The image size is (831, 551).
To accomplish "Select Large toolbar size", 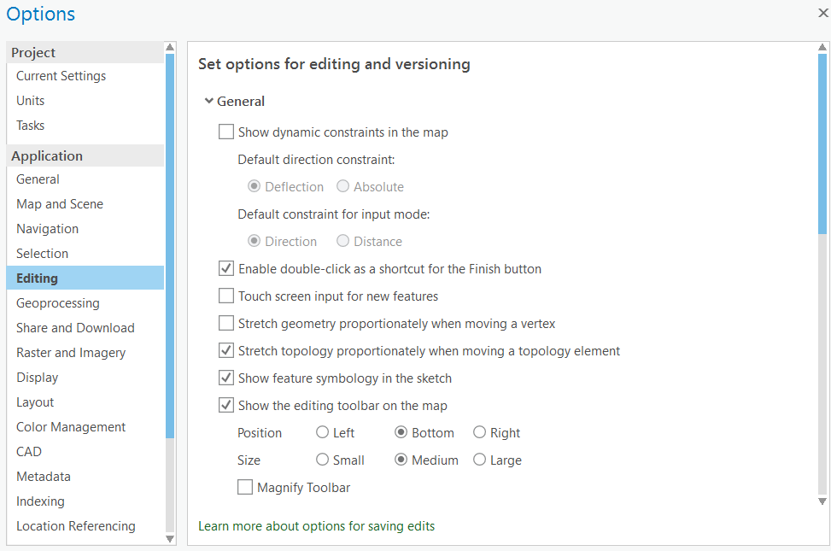I will coord(480,460).
